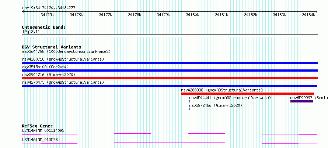
Task: Click the RefSeq Genes track heading
Action: coord(37,126)
